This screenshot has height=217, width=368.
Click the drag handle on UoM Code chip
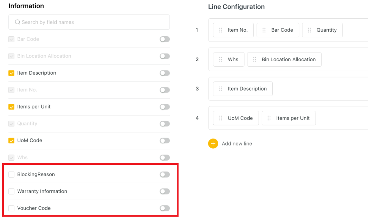pos(221,118)
